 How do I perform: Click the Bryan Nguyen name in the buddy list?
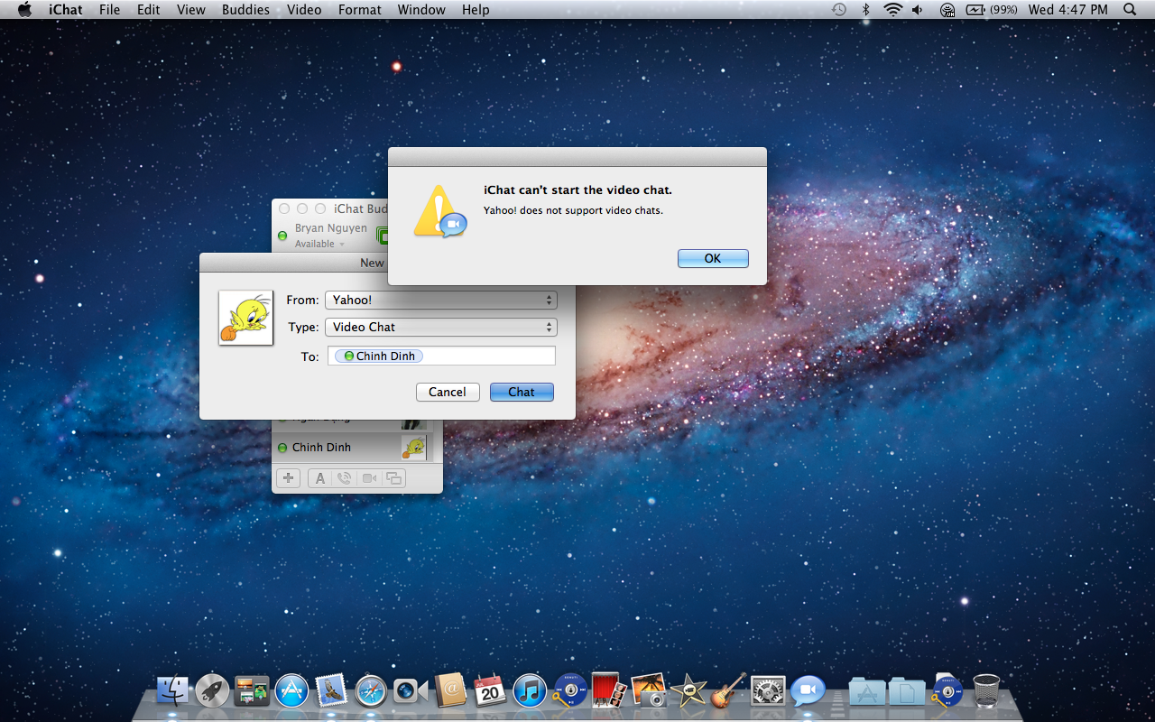coord(331,228)
